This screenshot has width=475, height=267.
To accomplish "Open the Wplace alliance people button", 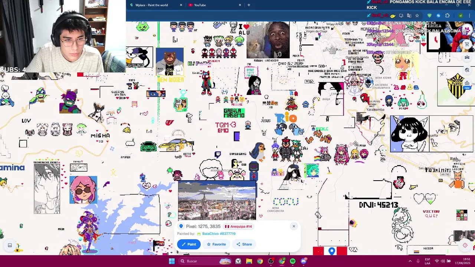I will click(x=467, y=57).
